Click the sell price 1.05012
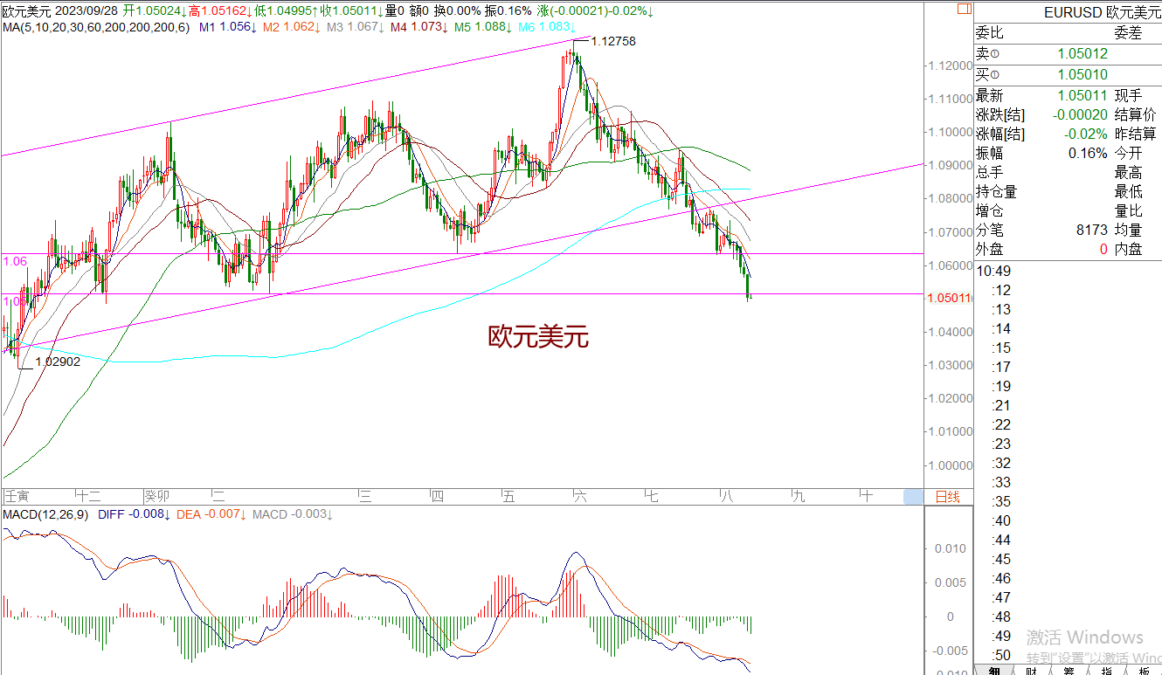This screenshot has height=675, width=1162. pyautogui.click(x=1082, y=54)
